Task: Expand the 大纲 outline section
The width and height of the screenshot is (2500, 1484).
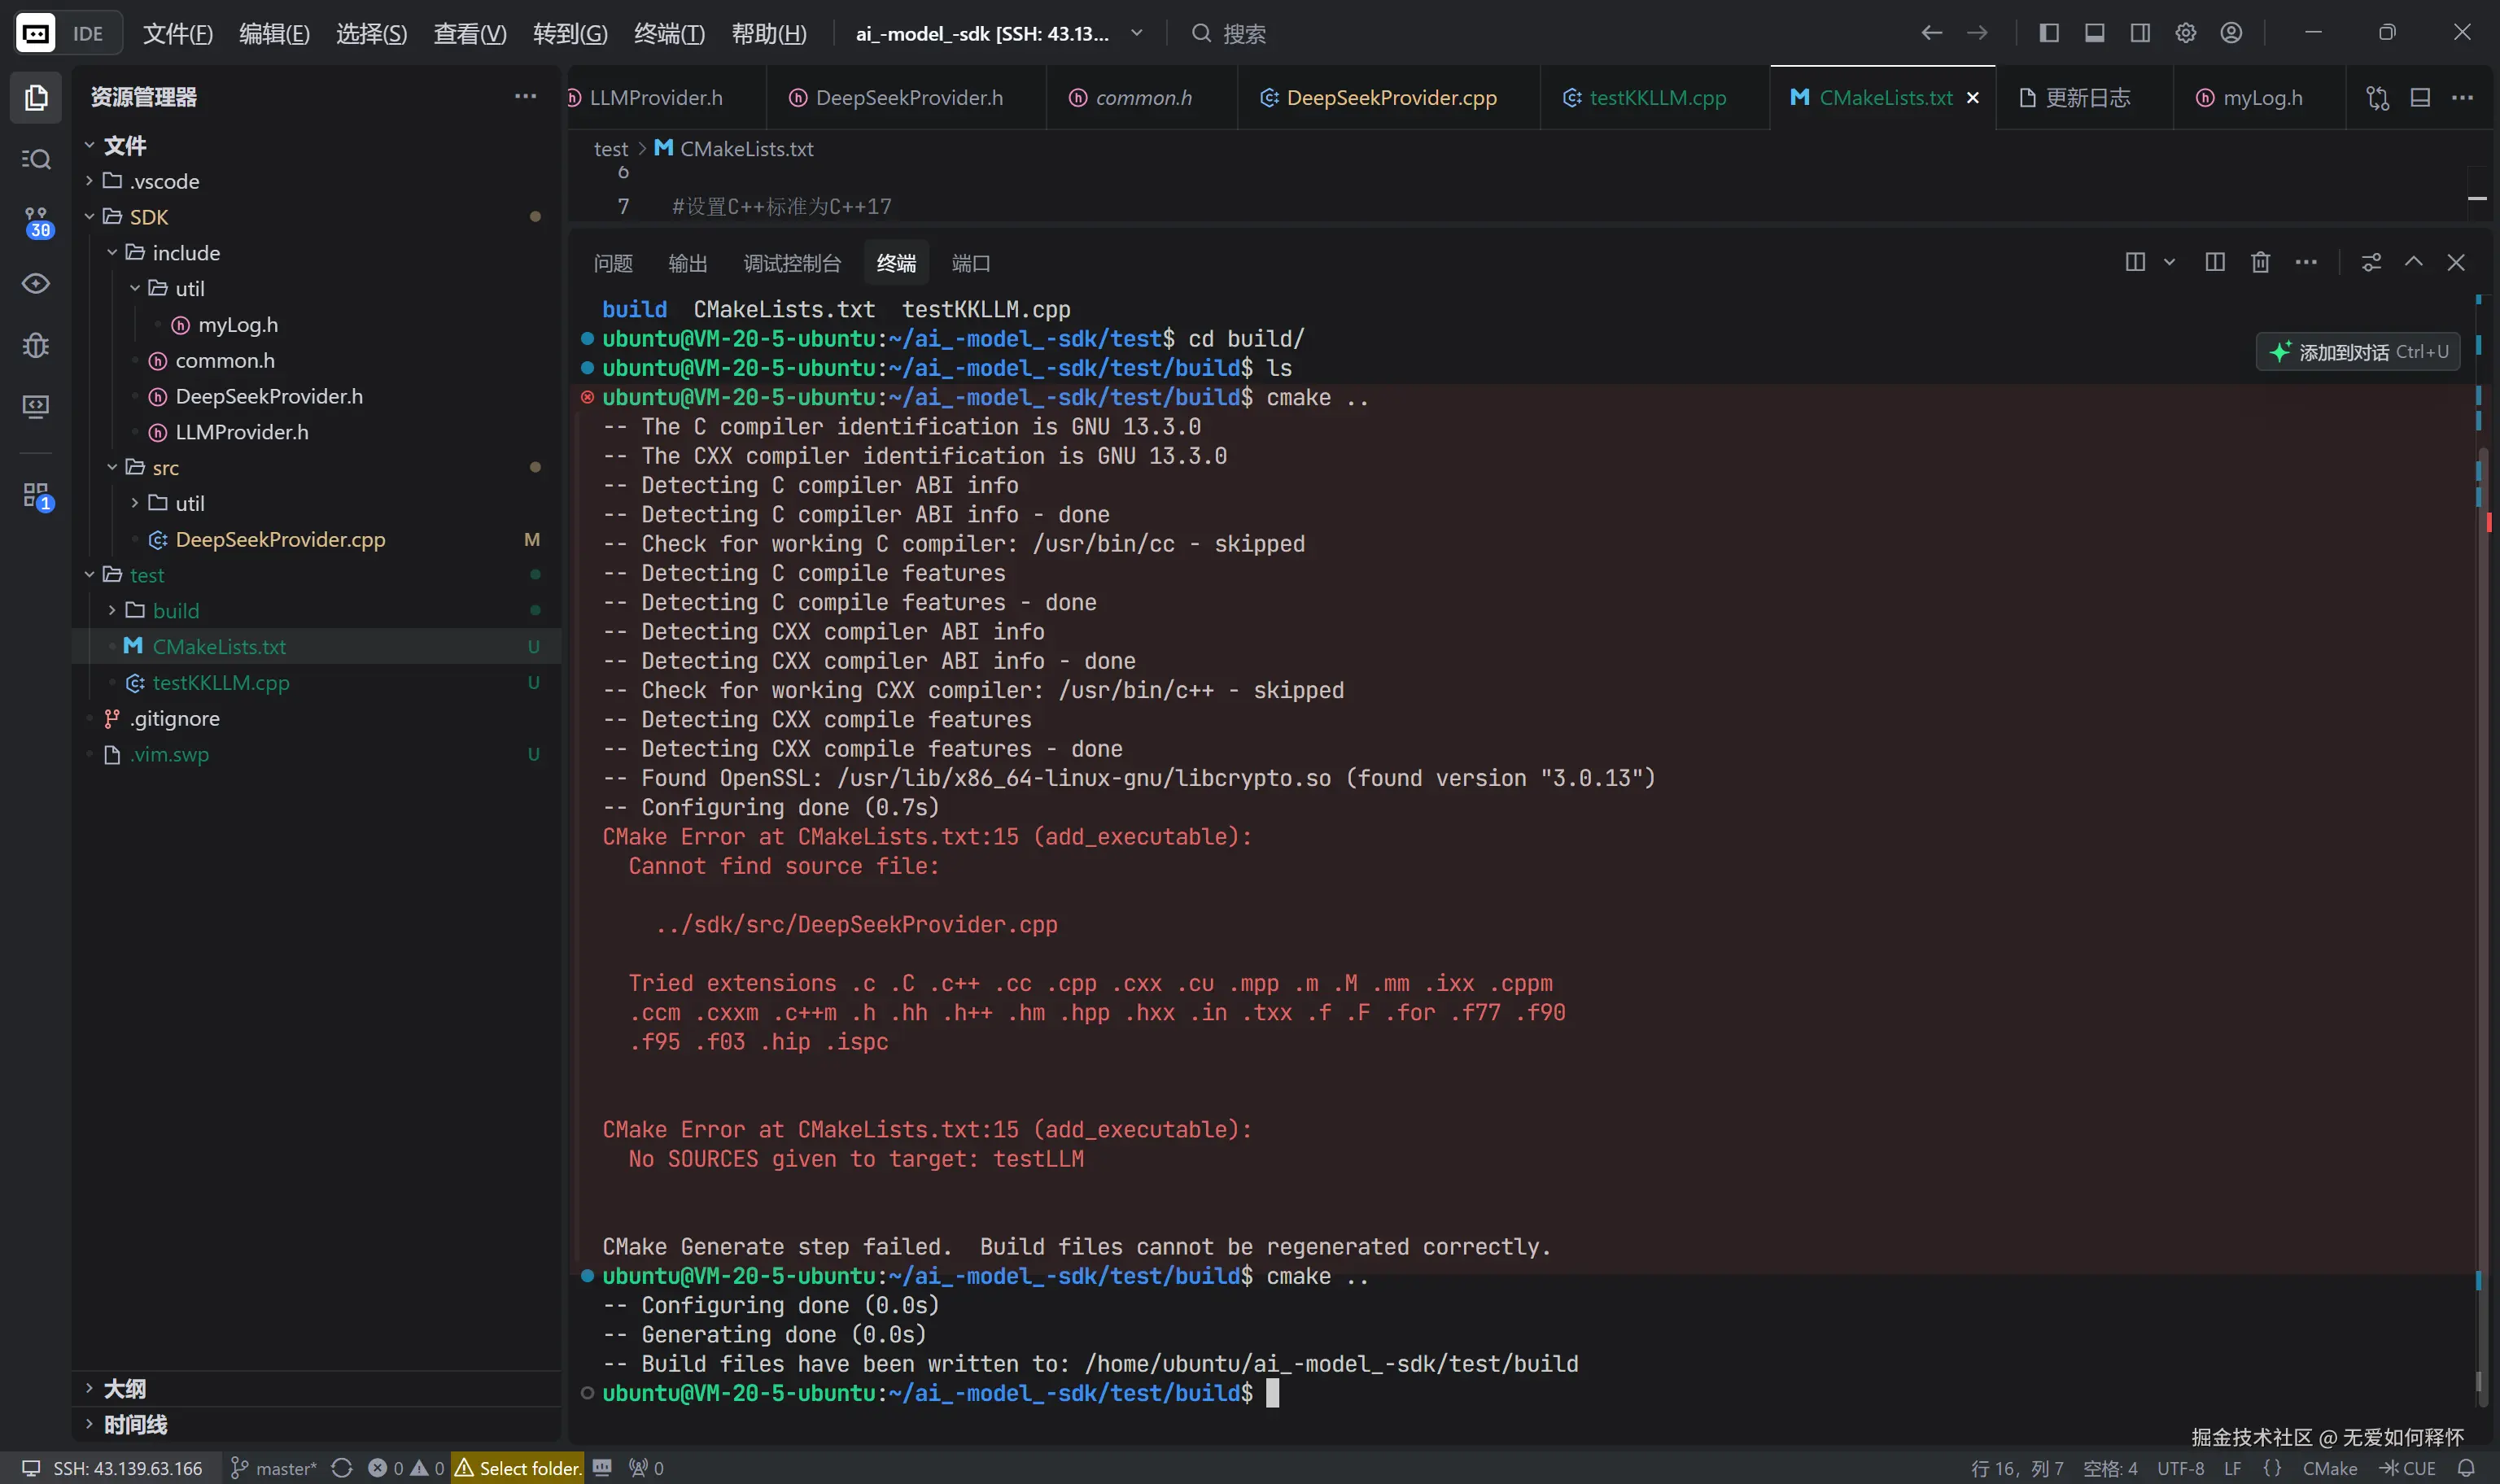Action: 124,1388
